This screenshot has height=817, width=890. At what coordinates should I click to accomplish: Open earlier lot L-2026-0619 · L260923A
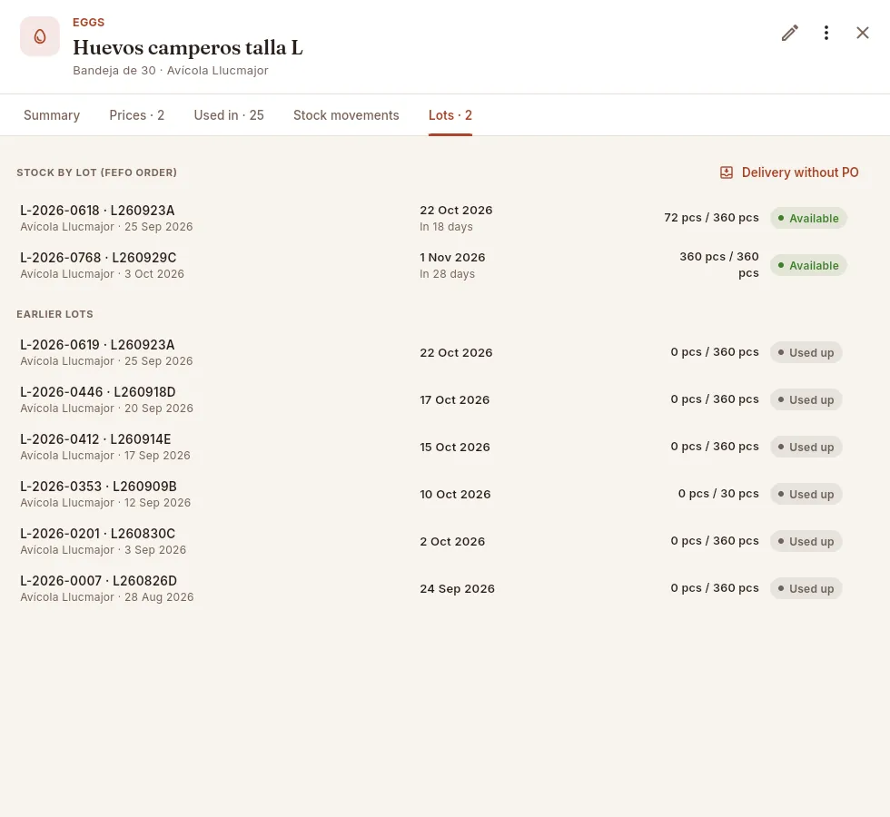pyautogui.click(x=436, y=352)
